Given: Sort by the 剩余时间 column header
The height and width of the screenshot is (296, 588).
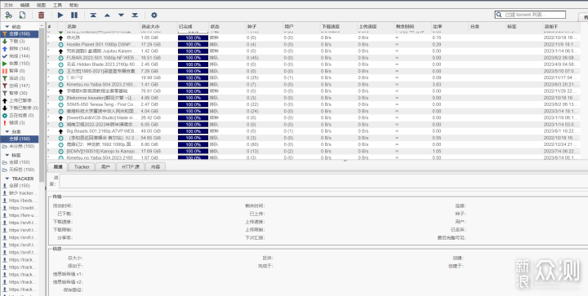Looking at the screenshot, I should click(x=412, y=27).
